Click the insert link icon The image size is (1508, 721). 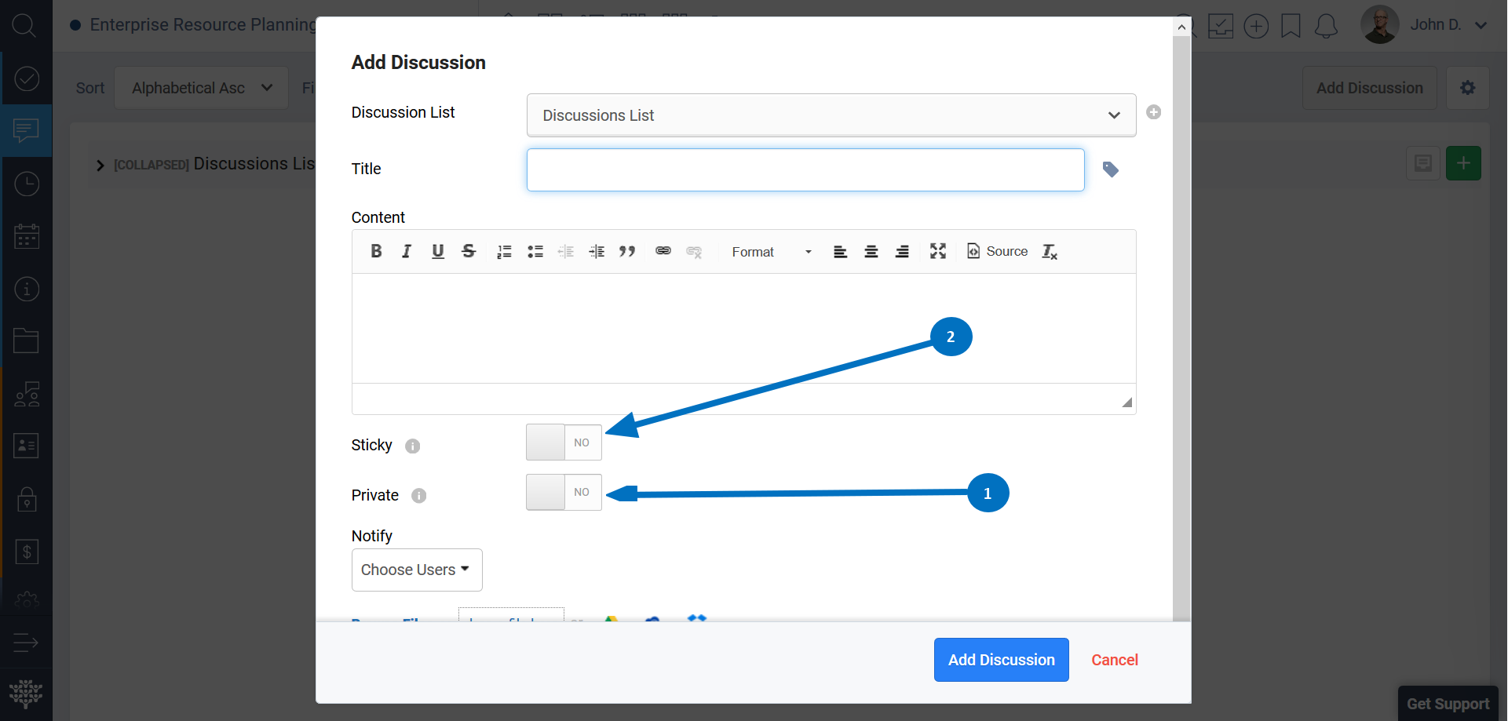663,251
